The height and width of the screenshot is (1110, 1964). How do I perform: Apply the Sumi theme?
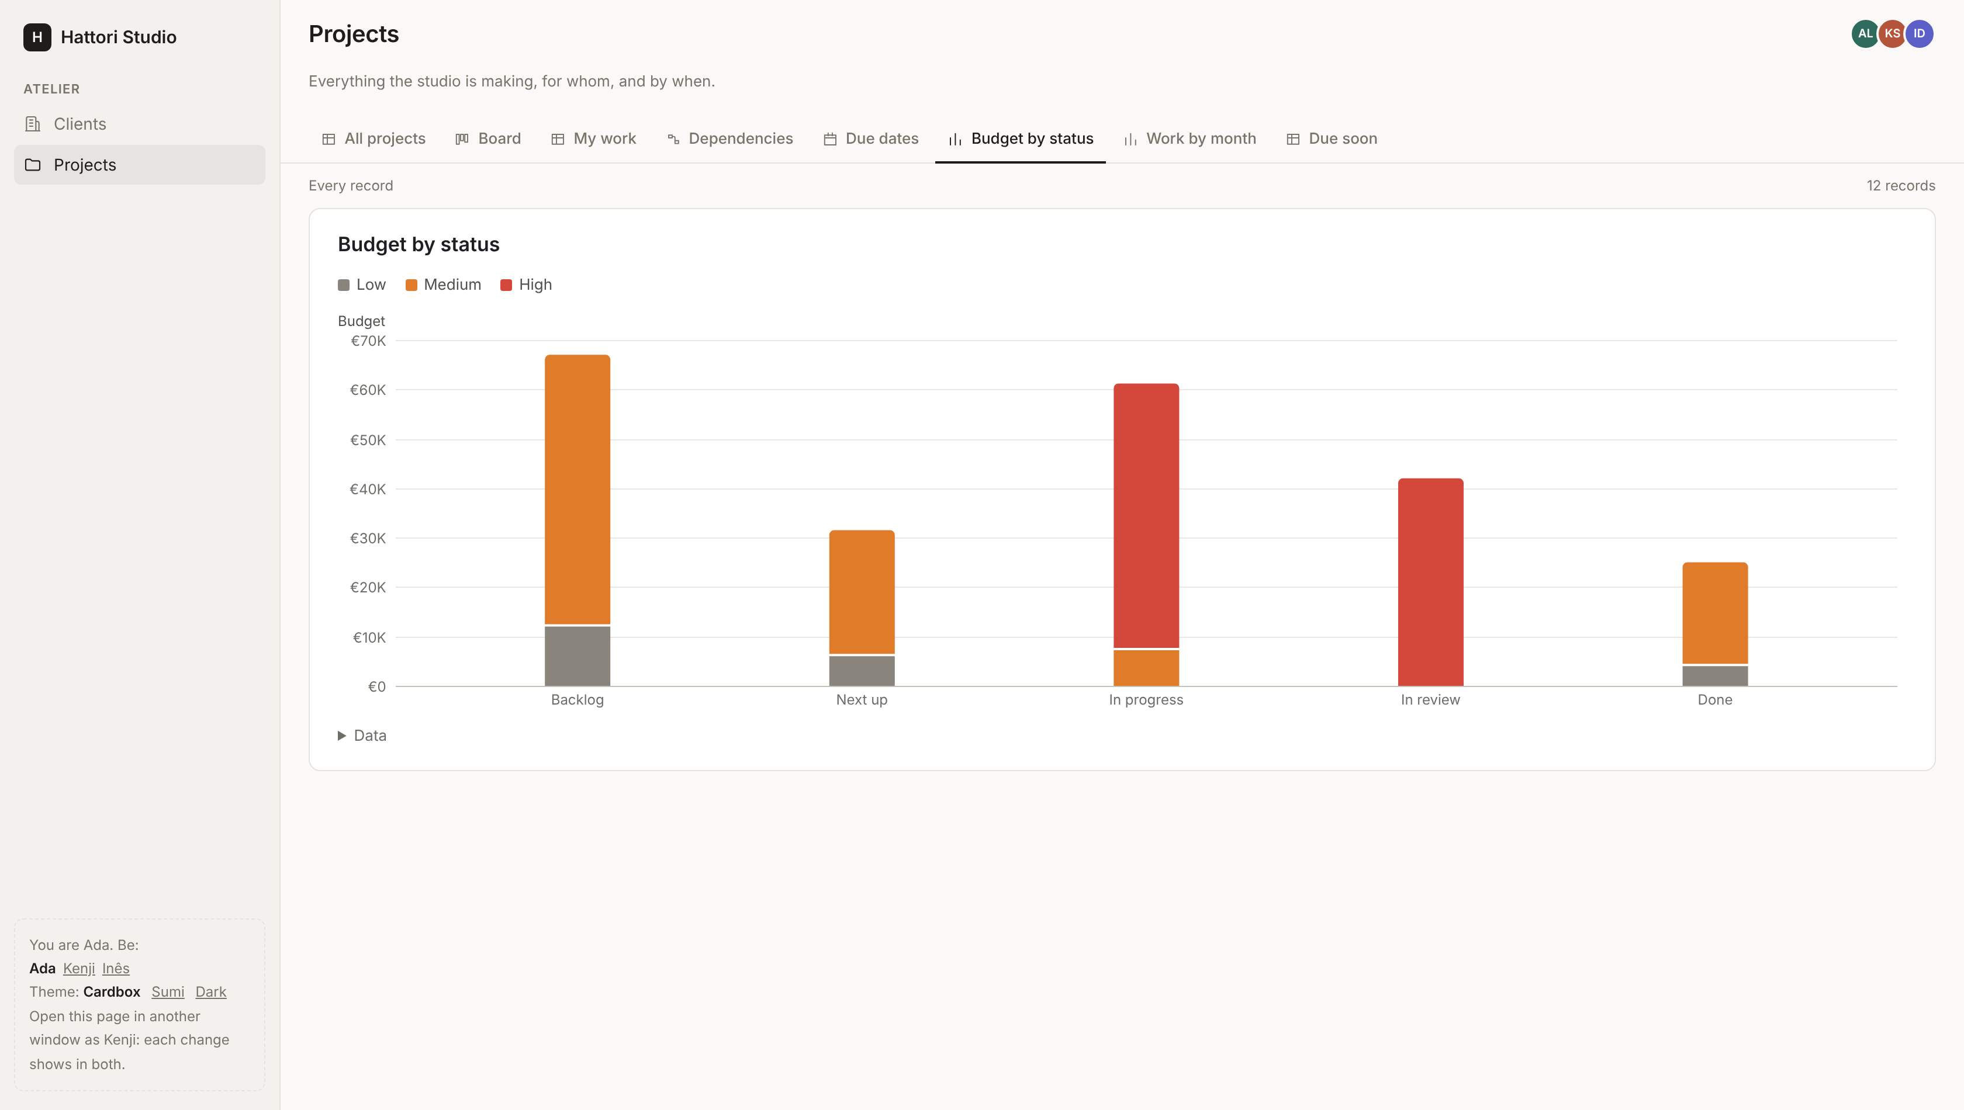[x=168, y=992]
